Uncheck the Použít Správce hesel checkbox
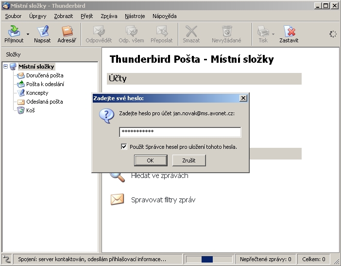 click(124, 146)
